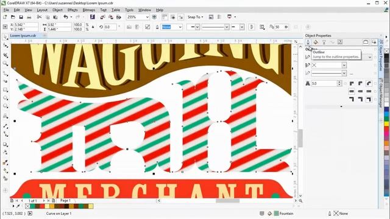Choose bevel corner style
The height and width of the screenshot is (219, 390).
pyautogui.click(x=369, y=83)
